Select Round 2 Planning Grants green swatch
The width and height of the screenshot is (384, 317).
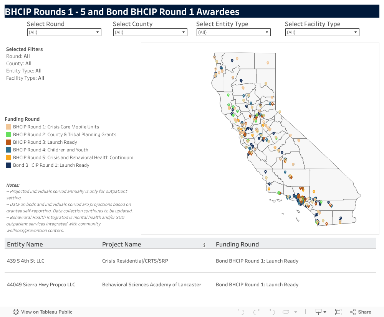coord(8,135)
